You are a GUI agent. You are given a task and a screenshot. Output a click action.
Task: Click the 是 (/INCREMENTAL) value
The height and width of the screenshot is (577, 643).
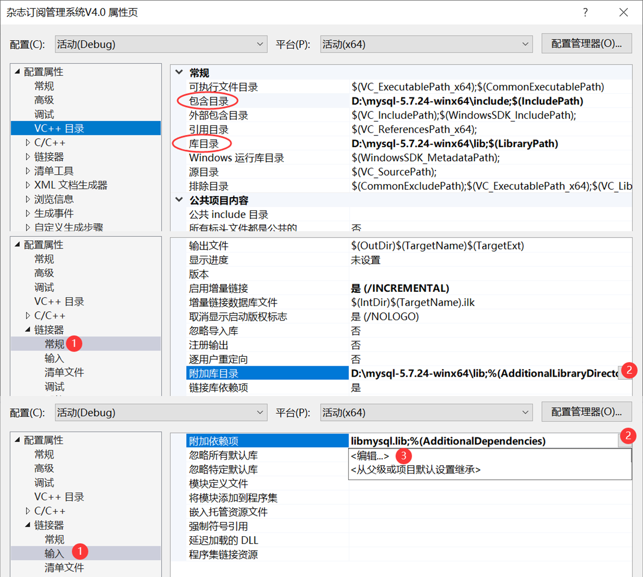click(x=400, y=288)
